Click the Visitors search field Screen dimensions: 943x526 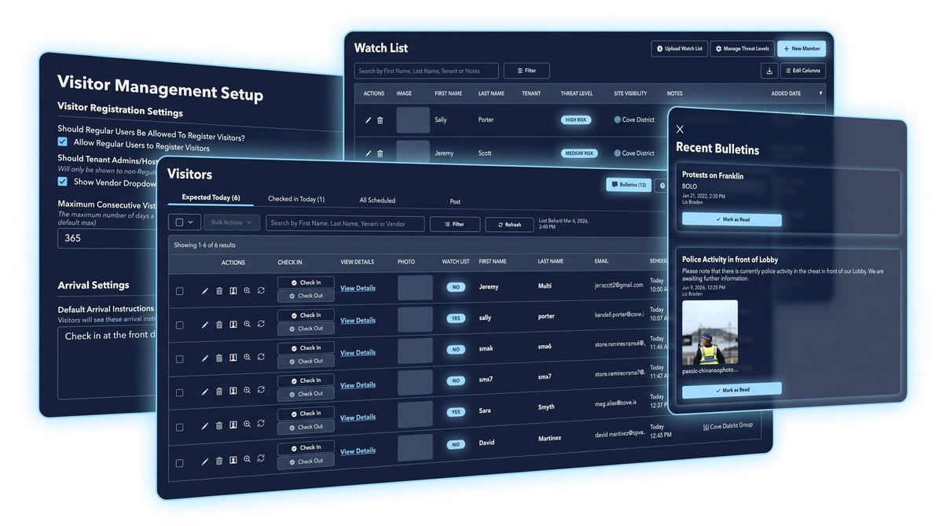(345, 223)
